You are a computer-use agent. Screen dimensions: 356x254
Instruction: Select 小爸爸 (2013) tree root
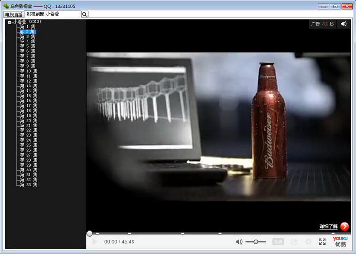click(x=27, y=22)
